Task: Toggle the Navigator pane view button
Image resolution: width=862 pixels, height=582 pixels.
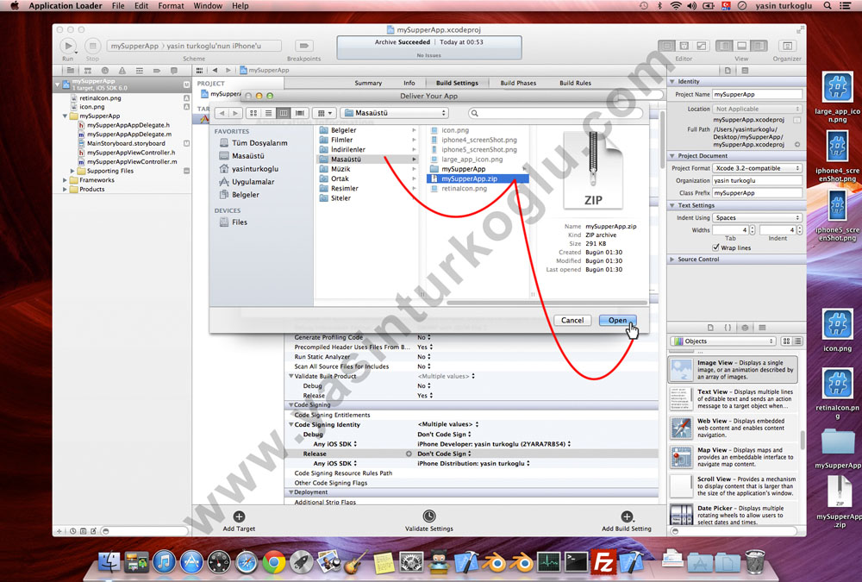Action: [x=724, y=46]
